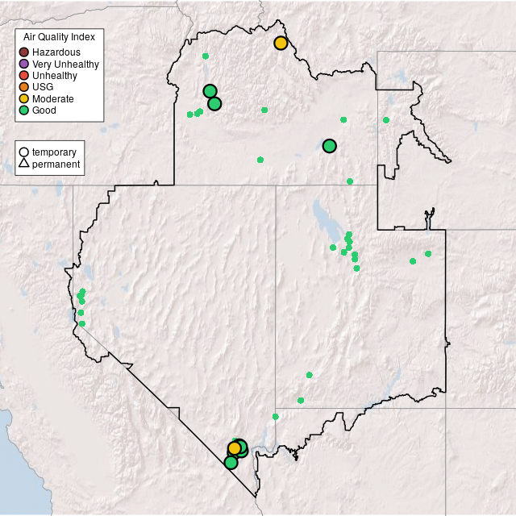Screen dimensions: 516x516
Task: Click the "Very Unhealthy" legend label text
Action: [65, 64]
